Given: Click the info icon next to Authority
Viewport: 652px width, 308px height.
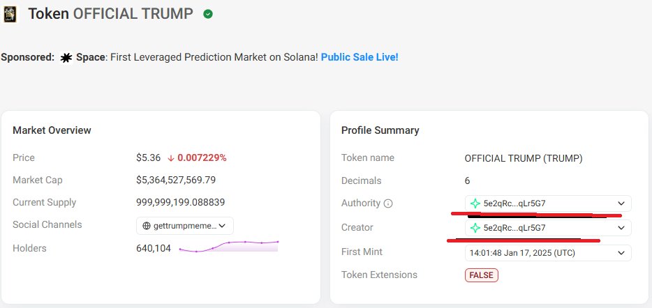Looking at the screenshot, I should (388, 203).
